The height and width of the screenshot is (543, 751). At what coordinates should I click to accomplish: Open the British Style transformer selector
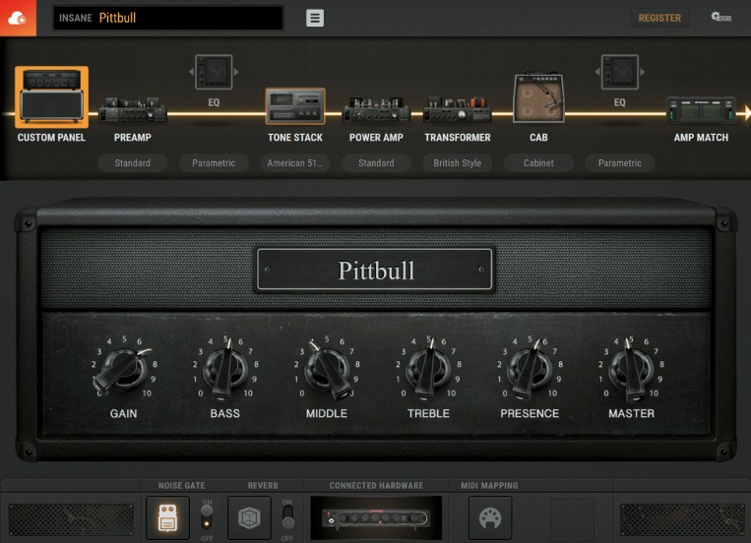point(458,163)
